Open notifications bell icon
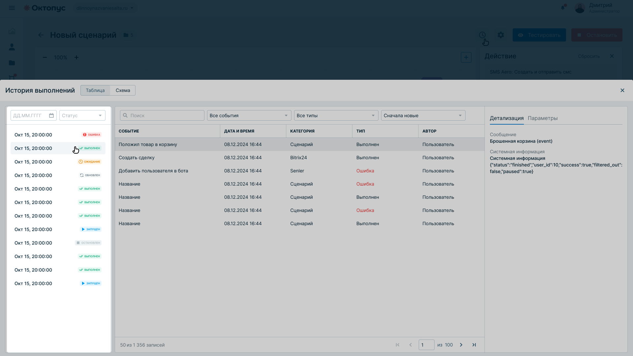The image size is (633, 356). click(563, 8)
